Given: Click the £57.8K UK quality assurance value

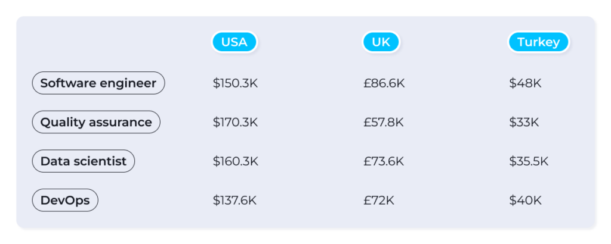Looking at the screenshot, I should 383,123.
